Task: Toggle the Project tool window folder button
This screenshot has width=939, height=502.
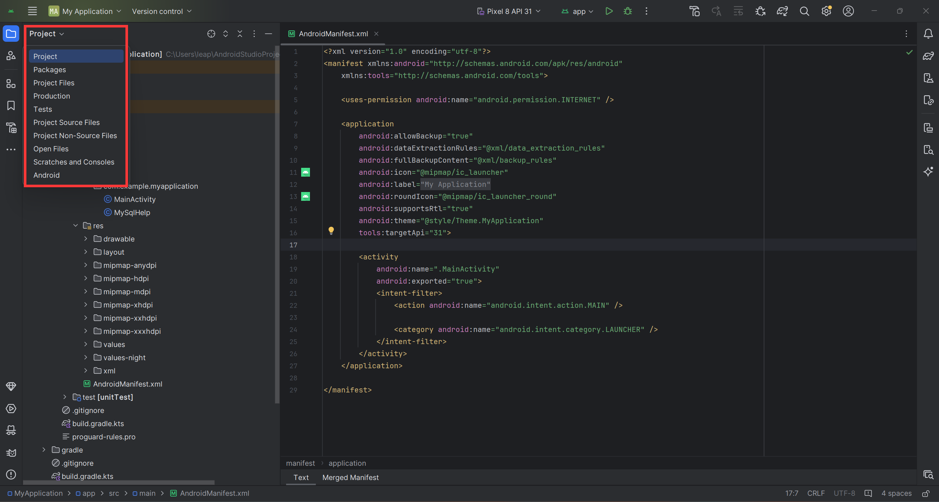Action: pyautogui.click(x=11, y=34)
